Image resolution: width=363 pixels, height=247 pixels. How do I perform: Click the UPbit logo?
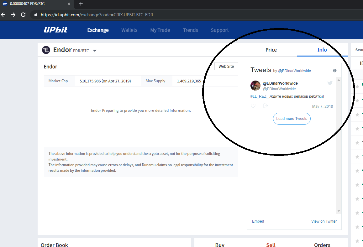pyautogui.click(x=55, y=30)
